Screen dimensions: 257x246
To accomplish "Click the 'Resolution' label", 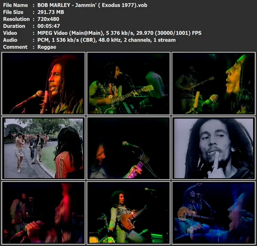I will (x=16, y=19).
